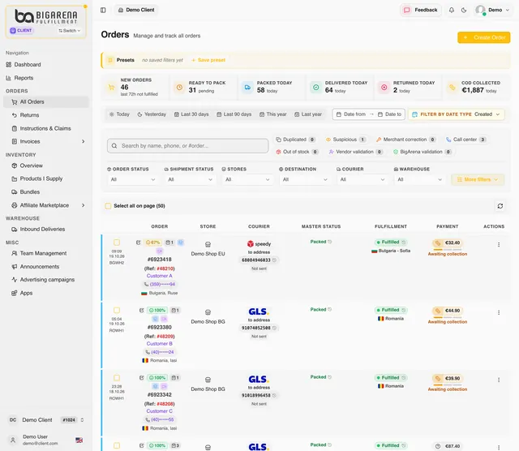Open the Courier filter dropdown

[362, 179]
